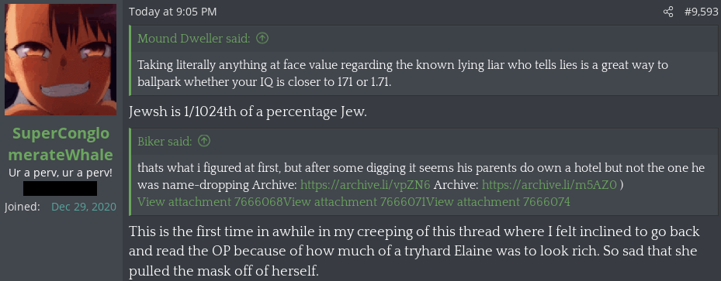Click the blacked-out bar under user title

[61, 188]
